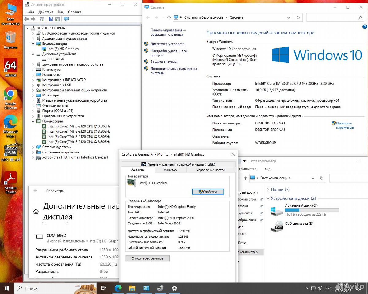This screenshot has height=294, width=368.
Task: Collapse the Устройства и диски (2) group
Action: click(x=268, y=198)
